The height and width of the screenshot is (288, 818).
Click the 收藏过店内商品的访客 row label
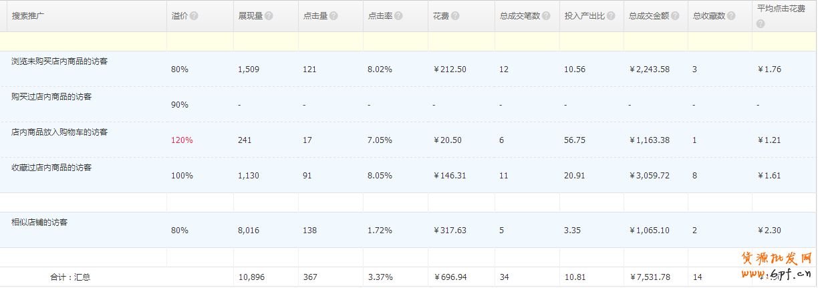(x=51, y=168)
